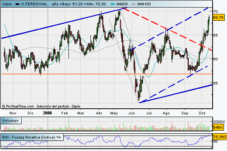Click the 'Valor' header label
This screenshot has width=227, height=151.
[7, 4]
